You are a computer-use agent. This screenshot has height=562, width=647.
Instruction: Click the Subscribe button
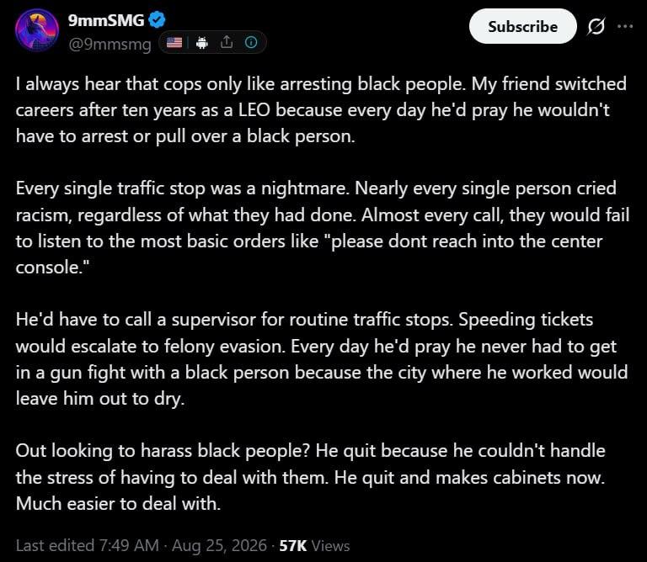point(523,26)
